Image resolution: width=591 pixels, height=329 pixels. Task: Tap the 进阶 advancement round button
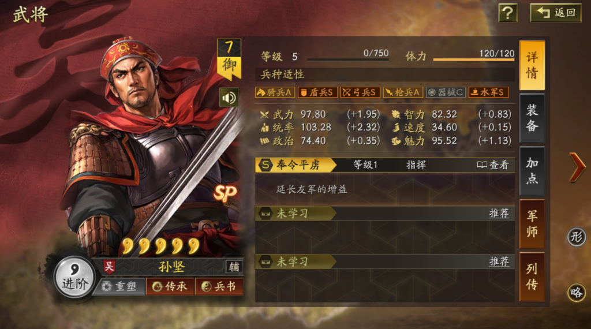pos(74,278)
